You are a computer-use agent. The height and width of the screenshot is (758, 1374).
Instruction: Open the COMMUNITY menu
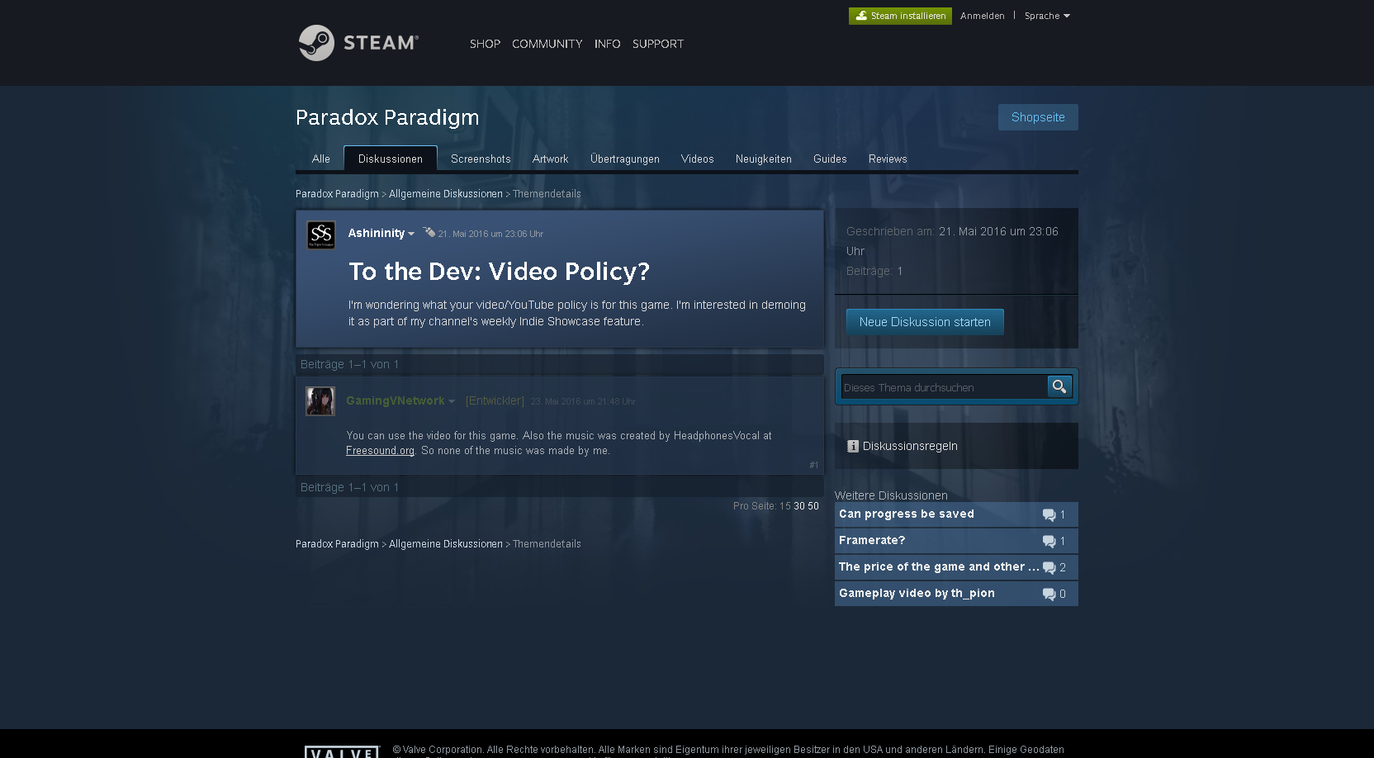[x=547, y=44]
